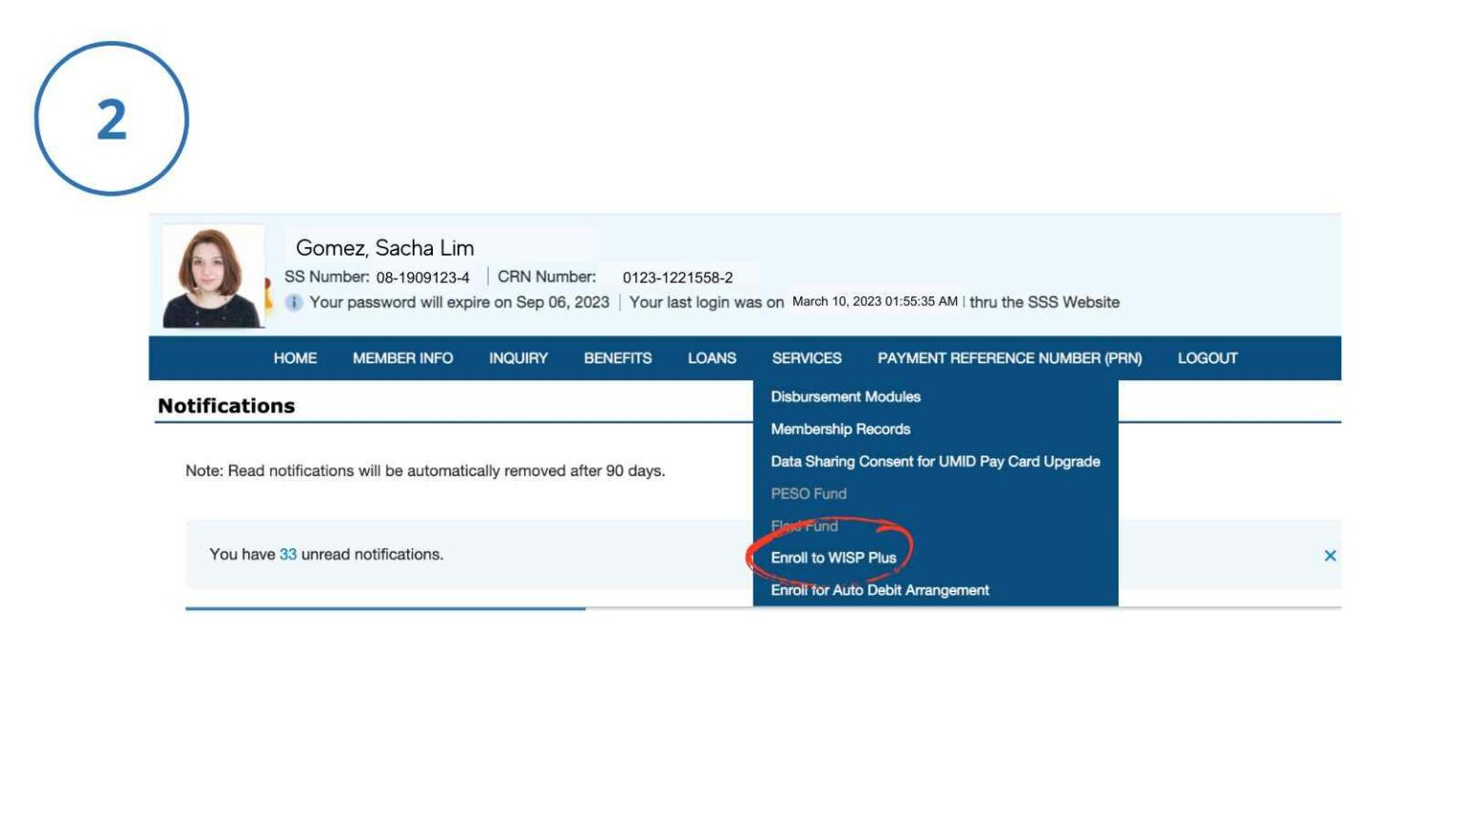Open Disbursement Modules from Services menu
The height and width of the screenshot is (821, 1461).
point(846,397)
